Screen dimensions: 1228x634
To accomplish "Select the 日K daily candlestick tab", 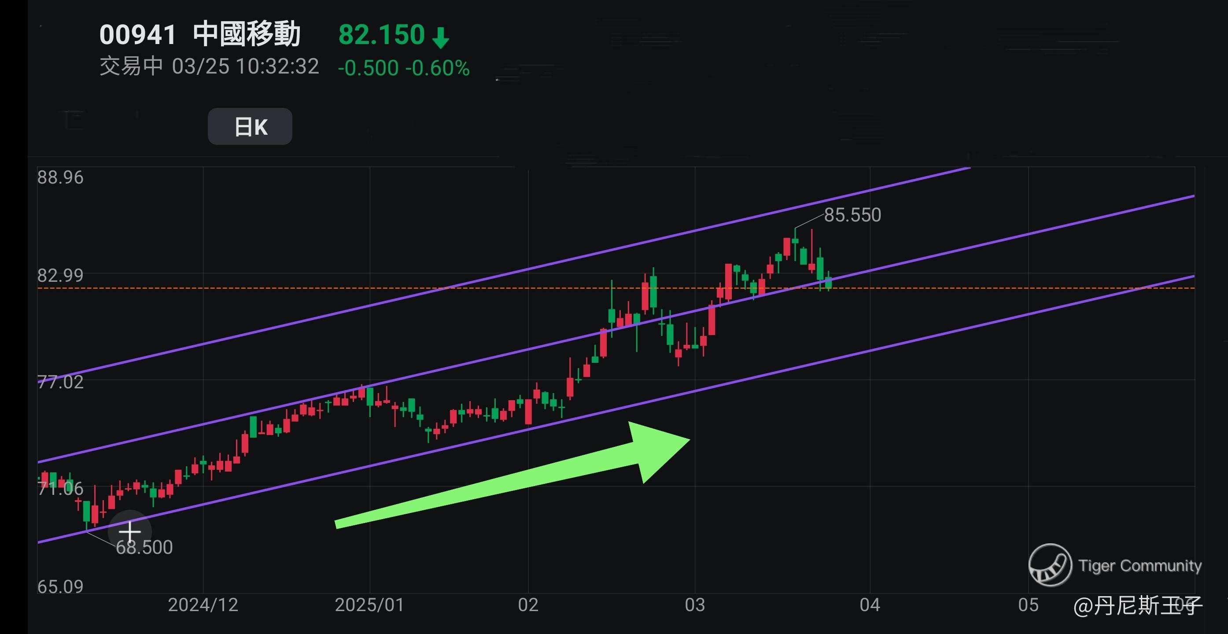I will [250, 127].
